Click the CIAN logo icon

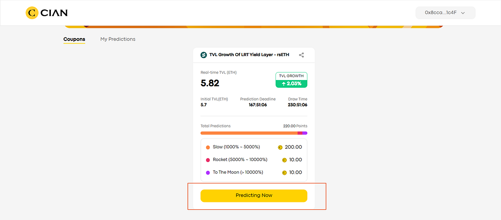click(32, 13)
